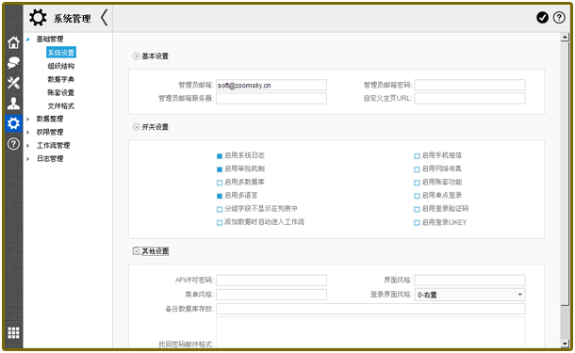
Task: Enable 启用登录验证码 checkbox
Action: click(417, 209)
